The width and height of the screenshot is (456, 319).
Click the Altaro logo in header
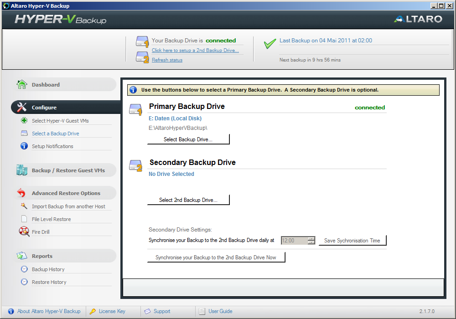coord(418,19)
